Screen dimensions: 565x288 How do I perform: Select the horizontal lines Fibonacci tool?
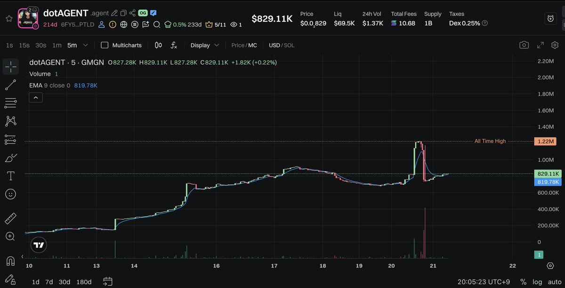pos(10,103)
